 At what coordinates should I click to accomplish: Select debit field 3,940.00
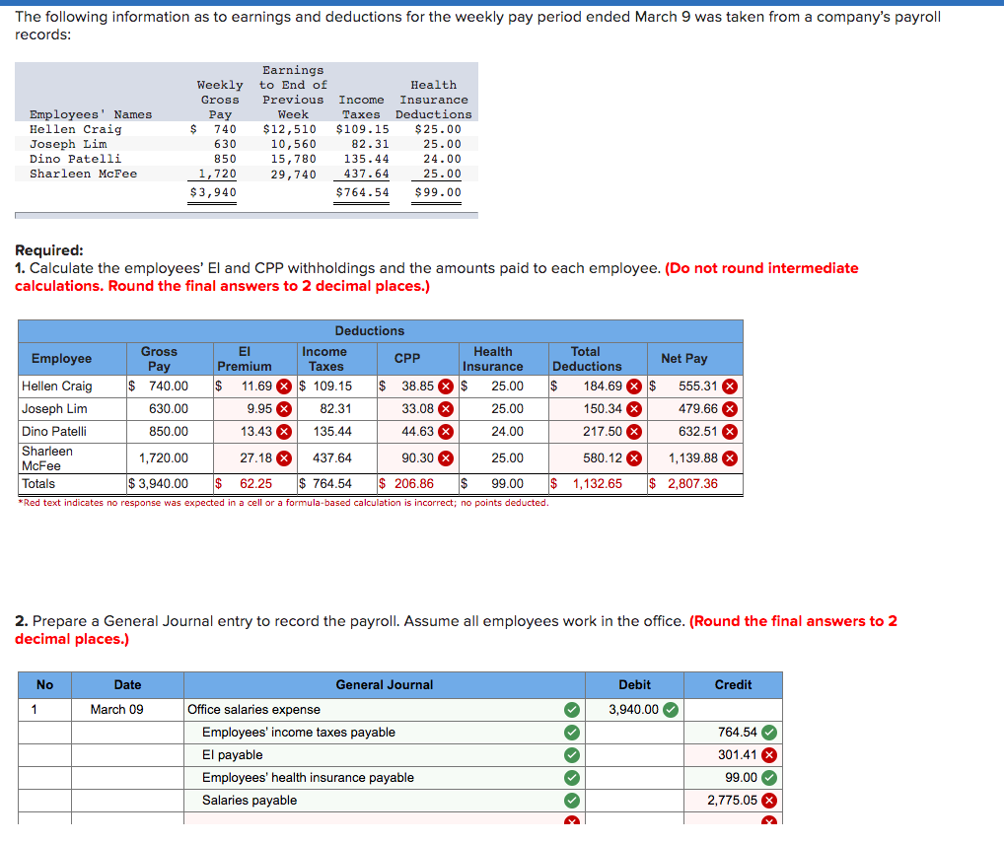pyautogui.click(x=634, y=710)
